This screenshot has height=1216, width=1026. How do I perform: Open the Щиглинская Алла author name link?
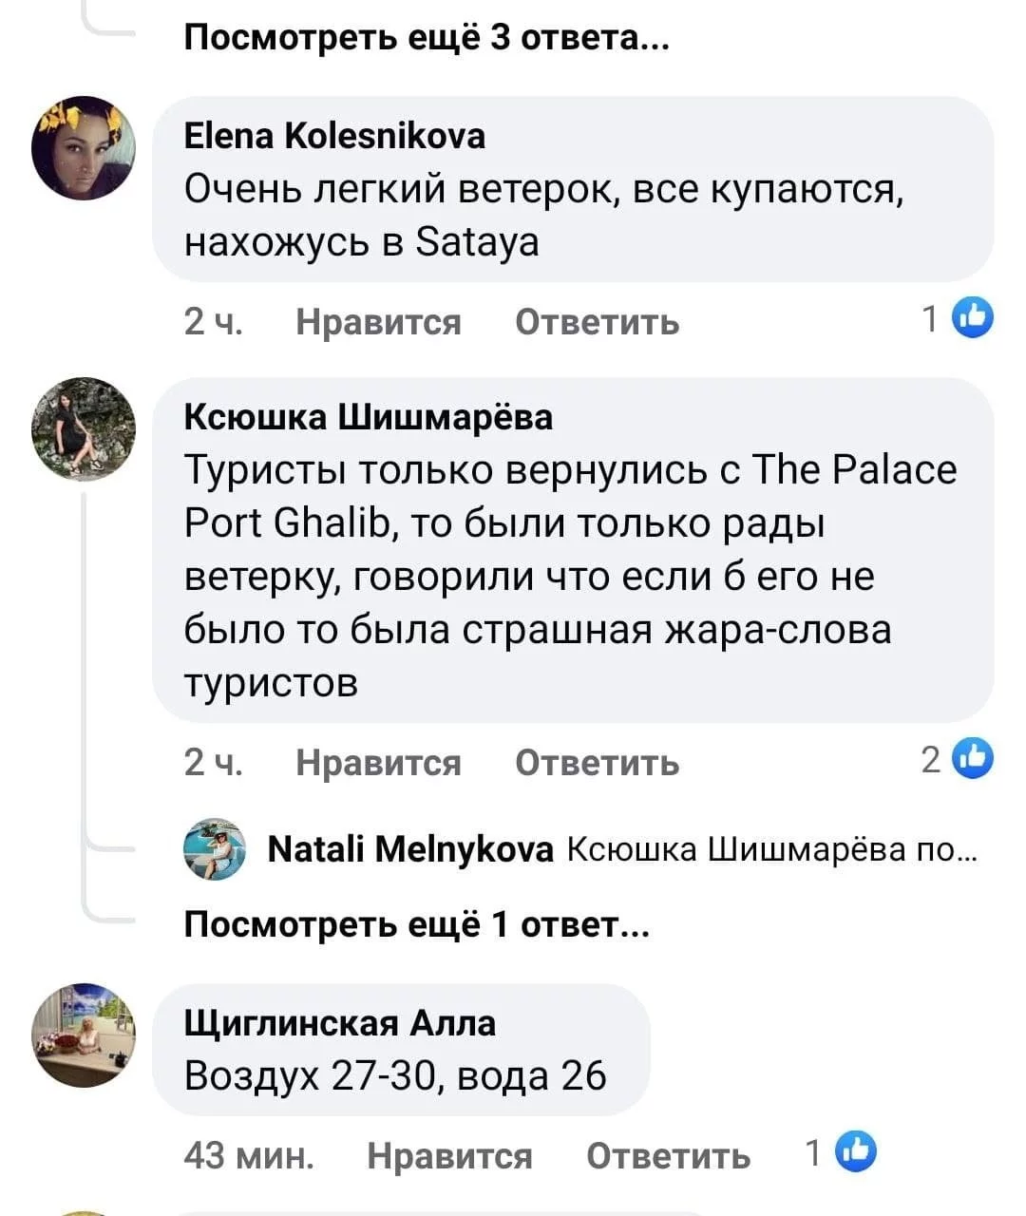point(339,1023)
